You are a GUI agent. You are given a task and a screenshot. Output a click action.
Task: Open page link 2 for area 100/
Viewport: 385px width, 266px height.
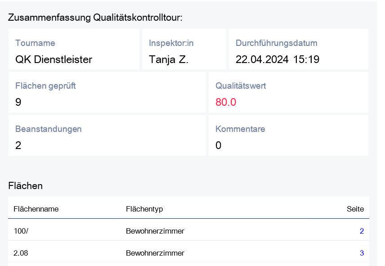pyautogui.click(x=362, y=231)
